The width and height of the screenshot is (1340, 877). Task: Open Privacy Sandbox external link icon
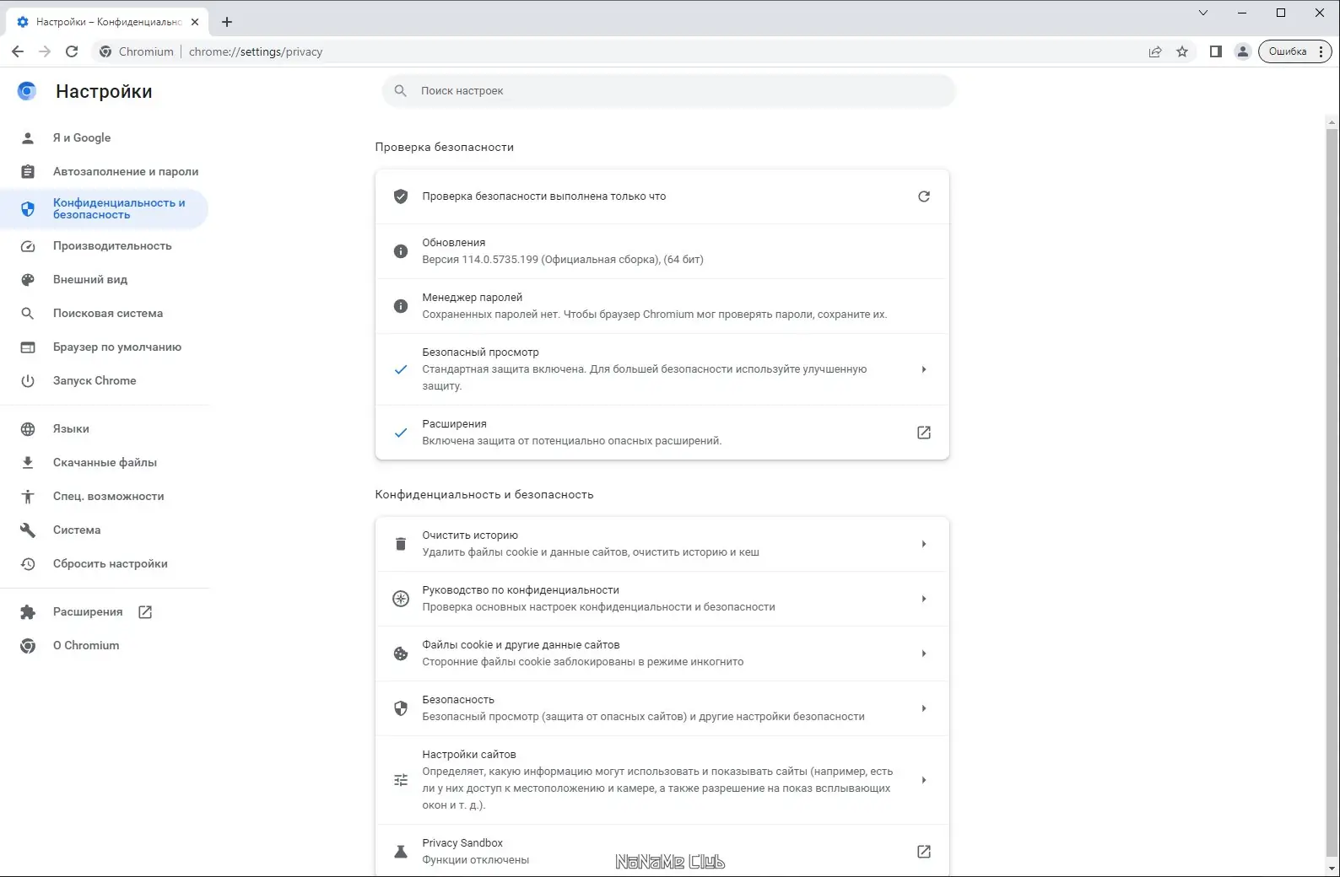click(x=924, y=852)
